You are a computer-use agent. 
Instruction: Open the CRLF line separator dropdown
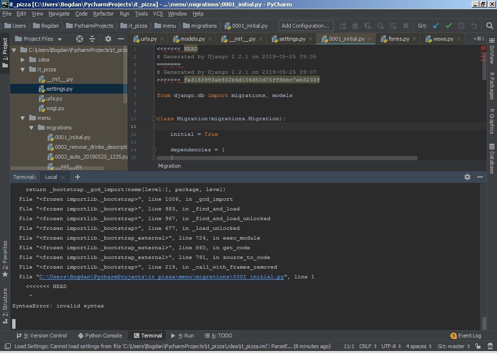point(368,346)
